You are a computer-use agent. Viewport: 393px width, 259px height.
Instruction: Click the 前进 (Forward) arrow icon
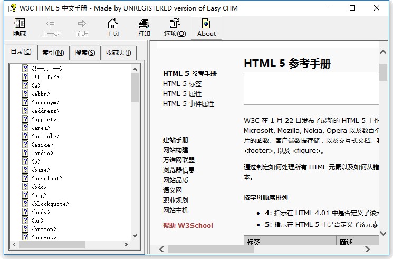coord(82,24)
